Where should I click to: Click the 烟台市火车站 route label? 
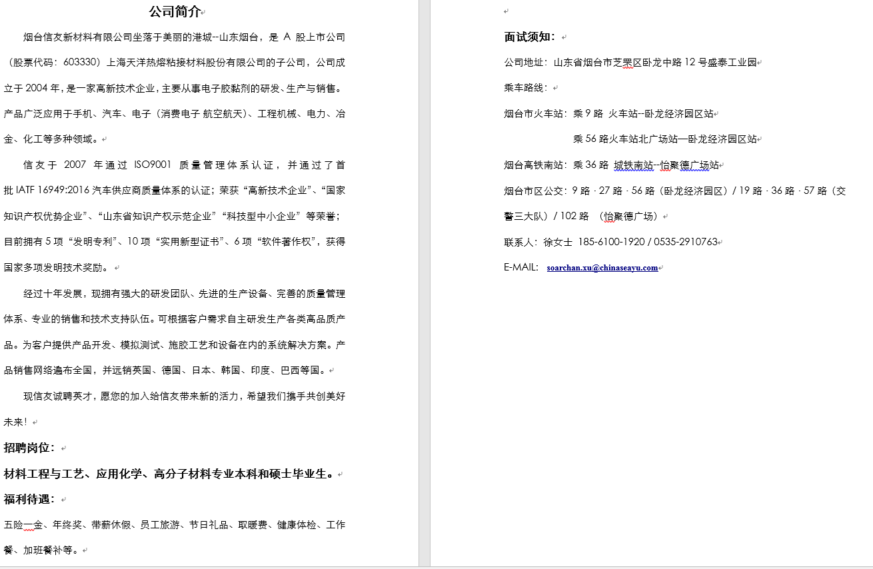(x=535, y=114)
